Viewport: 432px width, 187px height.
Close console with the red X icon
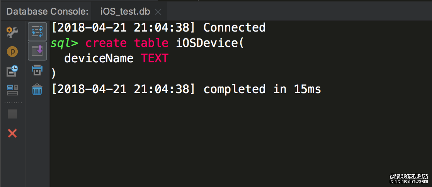pos(12,134)
